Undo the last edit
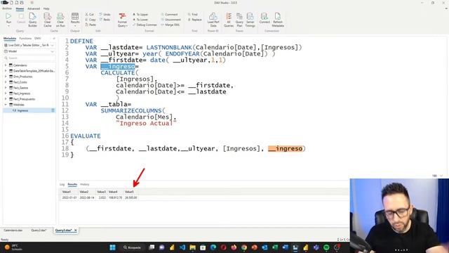Screen dimensions: 449x253 [x=105, y=14]
